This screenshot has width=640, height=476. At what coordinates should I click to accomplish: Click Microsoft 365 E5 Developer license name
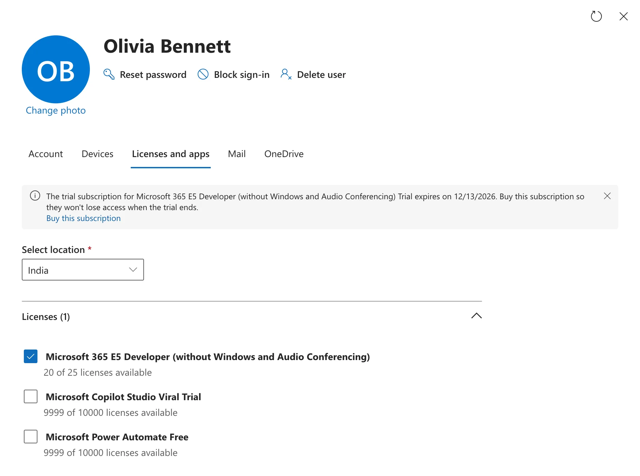pos(208,357)
